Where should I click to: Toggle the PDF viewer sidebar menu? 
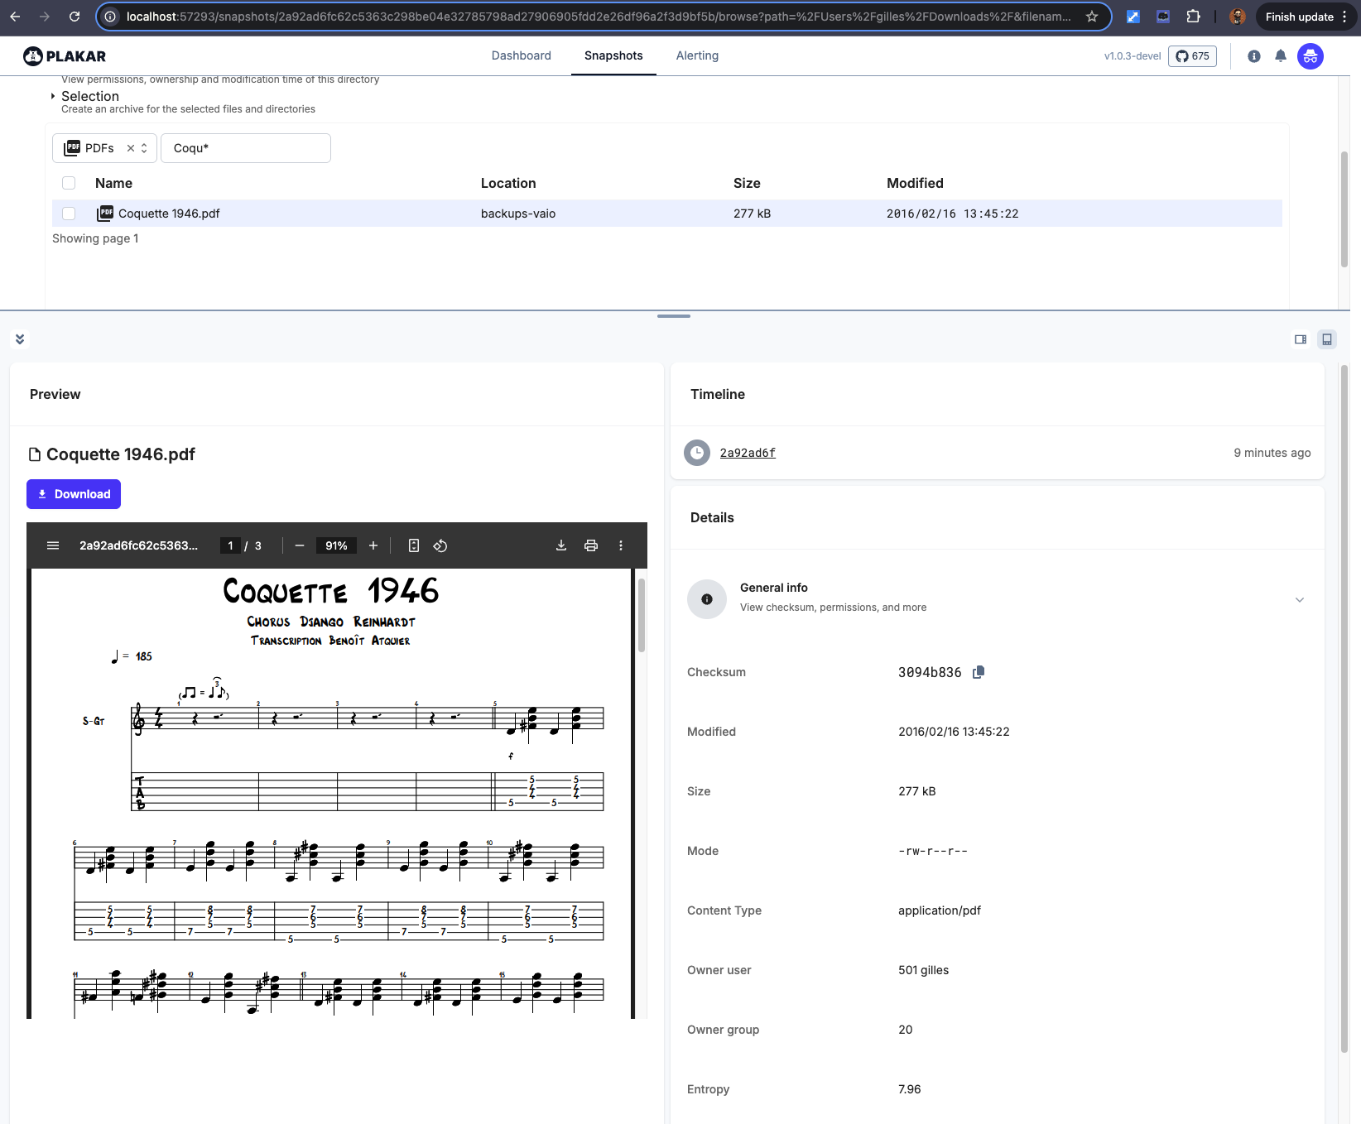tap(53, 545)
